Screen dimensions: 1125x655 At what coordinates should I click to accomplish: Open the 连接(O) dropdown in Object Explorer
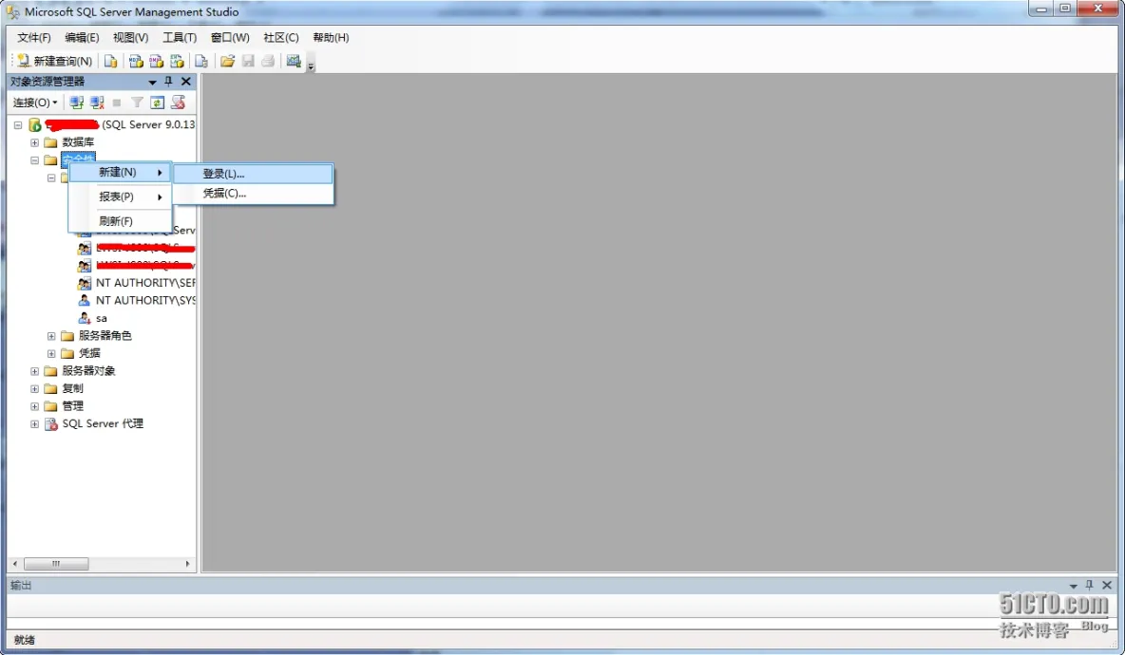[x=35, y=103]
